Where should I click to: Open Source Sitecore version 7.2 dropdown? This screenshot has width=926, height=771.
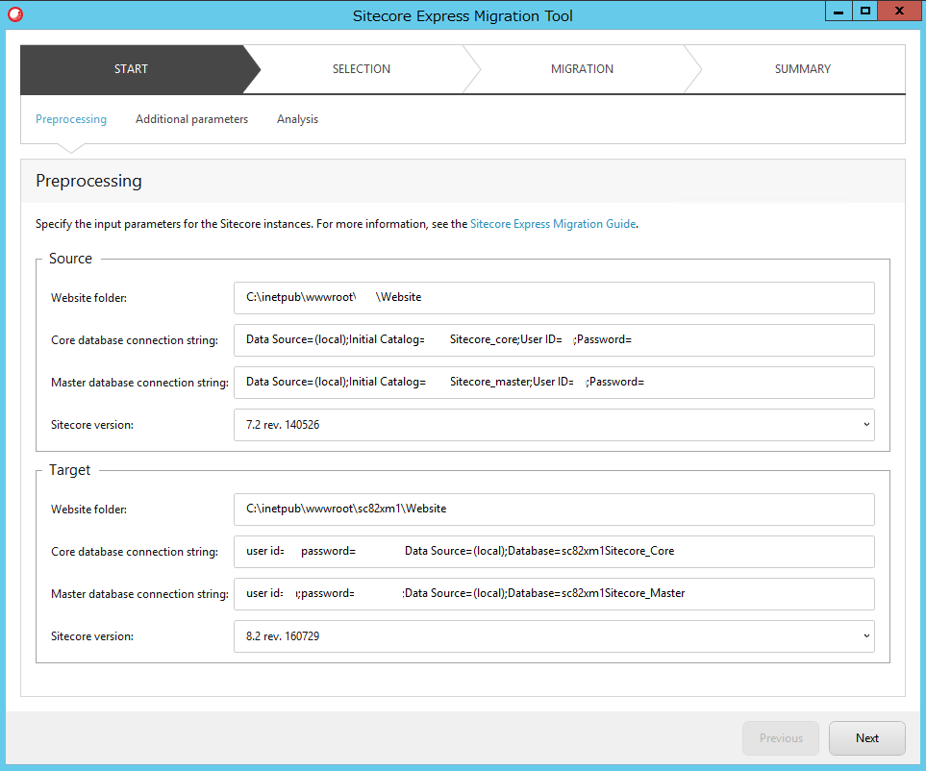tap(554, 425)
